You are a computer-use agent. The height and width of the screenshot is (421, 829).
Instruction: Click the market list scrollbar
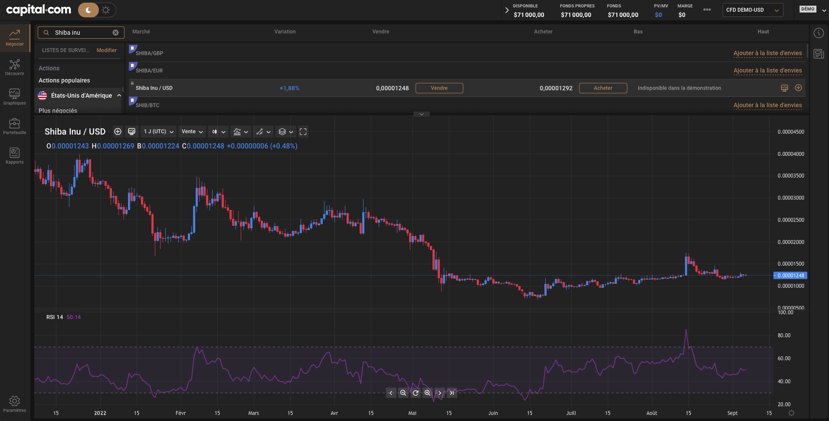click(x=807, y=51)
